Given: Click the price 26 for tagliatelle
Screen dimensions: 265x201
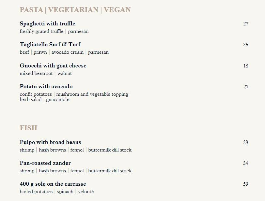Looking at the screenshot, I should click(x=245, y=45).
